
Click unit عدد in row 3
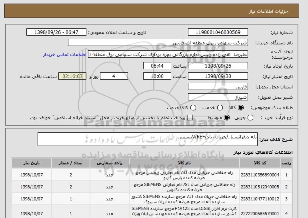coord(110,199)
